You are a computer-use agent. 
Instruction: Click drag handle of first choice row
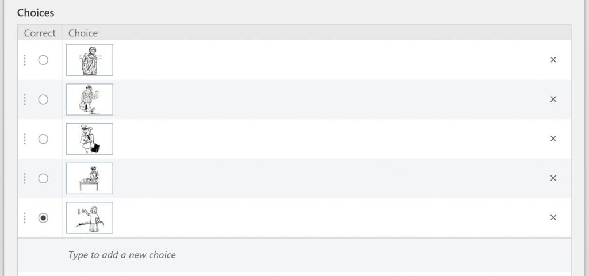point(25,60)
